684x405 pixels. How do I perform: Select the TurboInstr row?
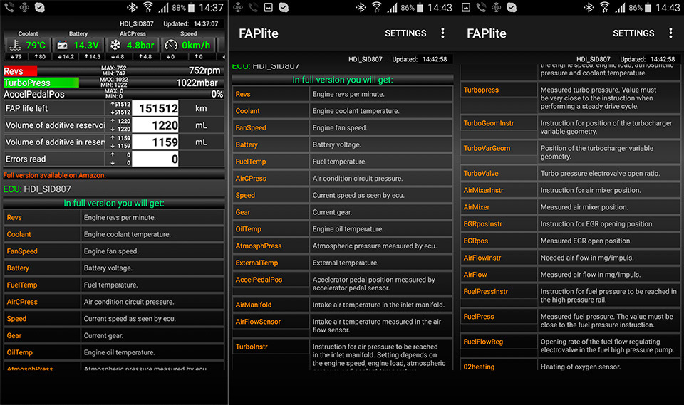pos(343,354)
